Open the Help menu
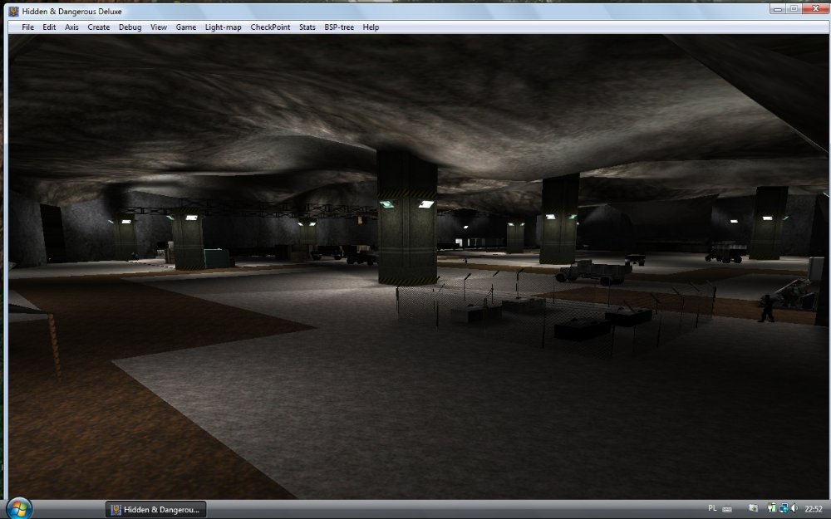831x519 pixels. [x=371, y=27]
